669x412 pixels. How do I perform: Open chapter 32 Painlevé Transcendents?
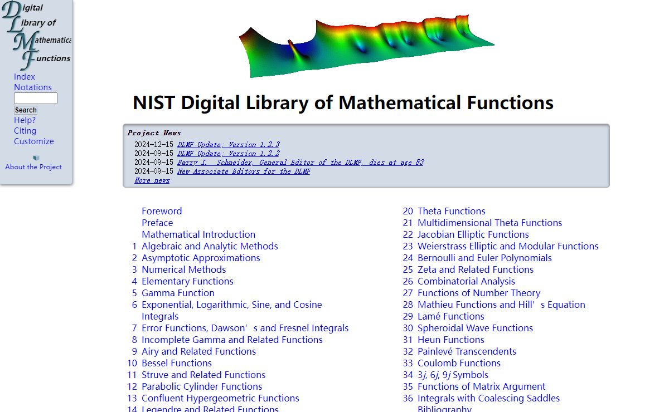click(x=467, y=351)
